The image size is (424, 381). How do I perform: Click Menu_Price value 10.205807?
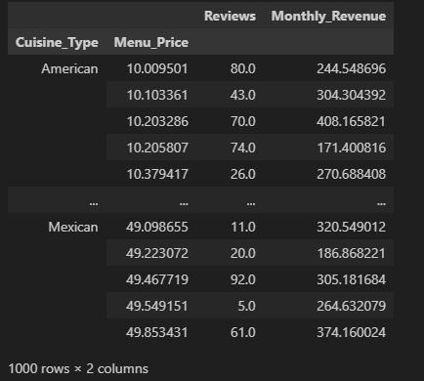coord(157,148)
